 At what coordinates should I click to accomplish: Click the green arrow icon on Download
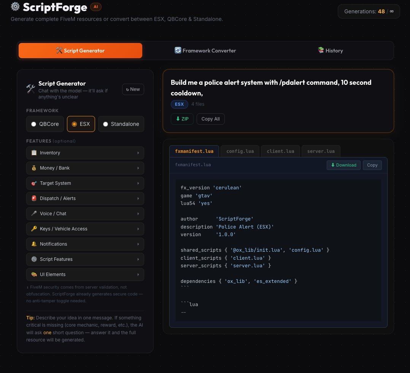pos(333,165)
